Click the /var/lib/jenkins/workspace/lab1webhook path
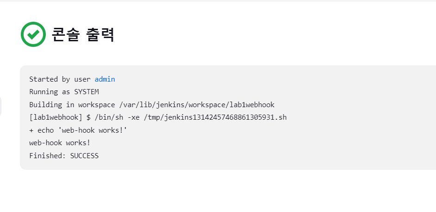436x212 pixels. click(x=196, y=105)
